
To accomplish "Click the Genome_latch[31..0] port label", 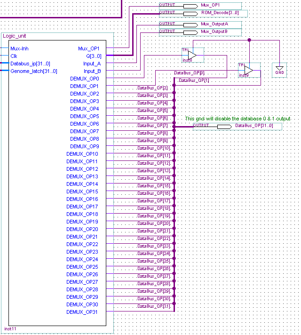I will [33, 71].
